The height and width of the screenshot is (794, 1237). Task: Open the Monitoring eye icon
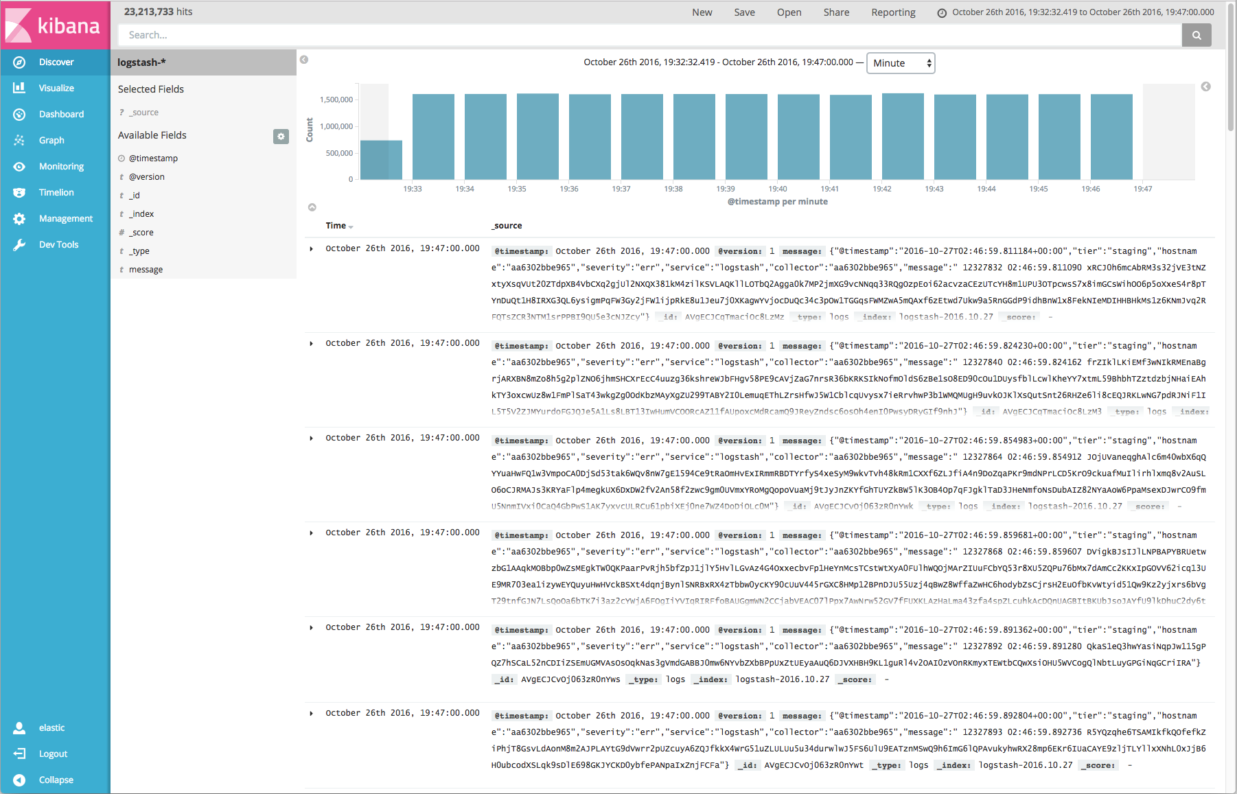pos(19,167)
